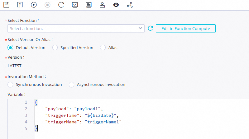Open the connected nodes graph icon
This screenshot has width=249, height=139.
click(x=130, y=5)
